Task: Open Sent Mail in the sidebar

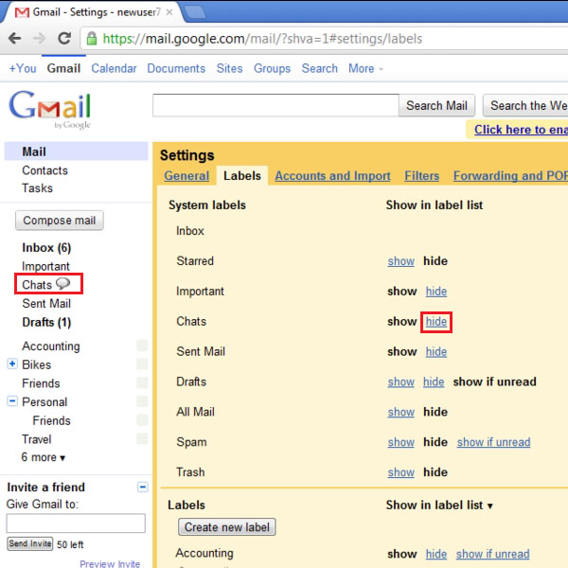Action: point(46,304)
